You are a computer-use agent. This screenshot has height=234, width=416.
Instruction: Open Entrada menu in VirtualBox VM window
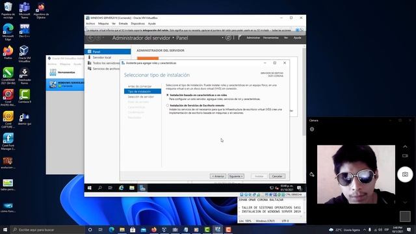[123, 23]
